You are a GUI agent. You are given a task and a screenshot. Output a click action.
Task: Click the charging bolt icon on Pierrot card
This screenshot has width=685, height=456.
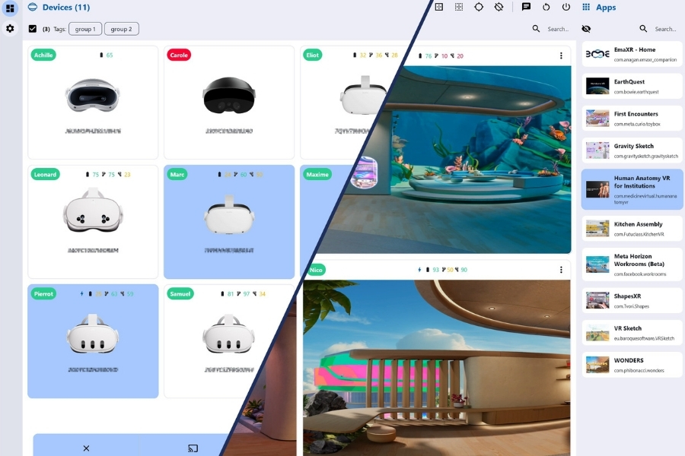(x=81, y=293)
